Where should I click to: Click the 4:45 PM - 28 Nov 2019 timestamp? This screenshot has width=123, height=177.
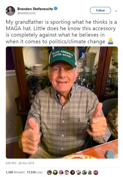click(x=20, y=163)
